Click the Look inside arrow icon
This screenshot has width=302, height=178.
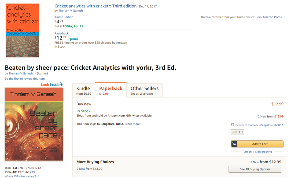(62, 84)
